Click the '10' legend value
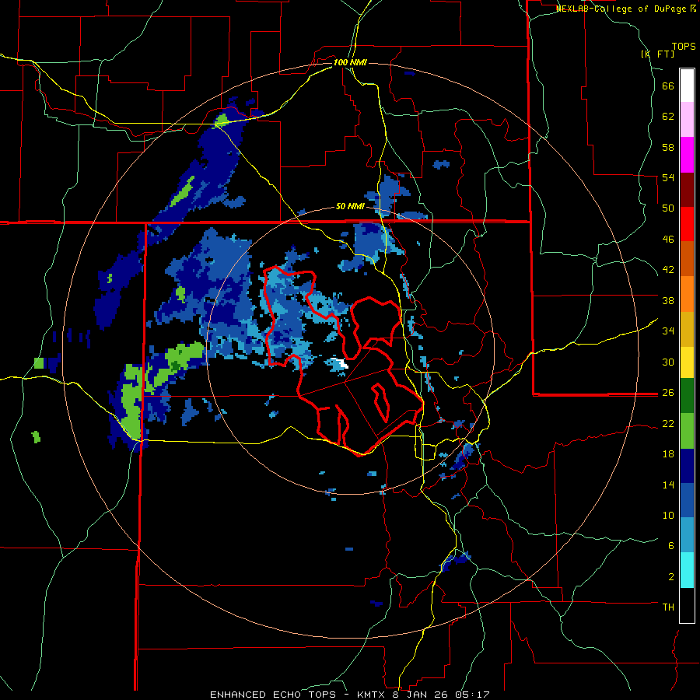The image size is (700, 700). coord(668,515)
